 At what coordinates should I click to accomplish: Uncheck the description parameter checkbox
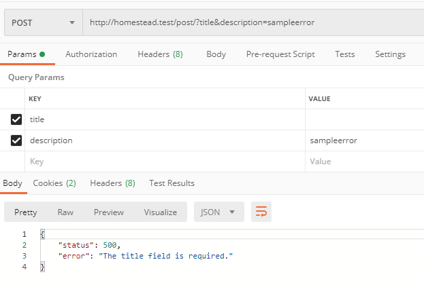point(16,140)
